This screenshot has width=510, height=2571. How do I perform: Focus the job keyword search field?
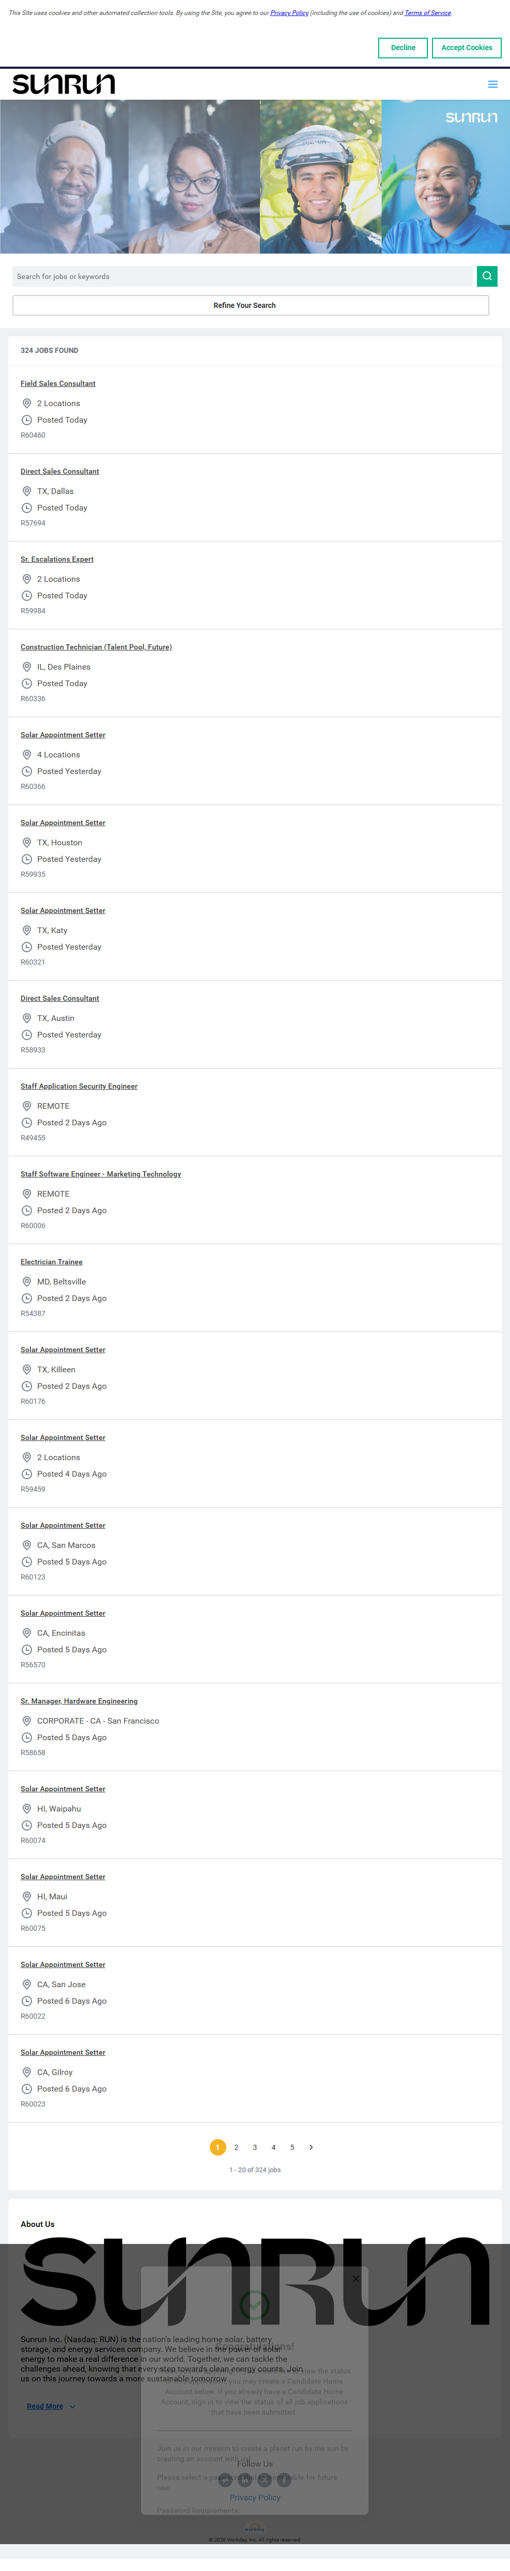[x=242, y=276]
